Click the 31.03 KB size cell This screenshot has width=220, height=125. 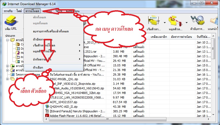119,79
